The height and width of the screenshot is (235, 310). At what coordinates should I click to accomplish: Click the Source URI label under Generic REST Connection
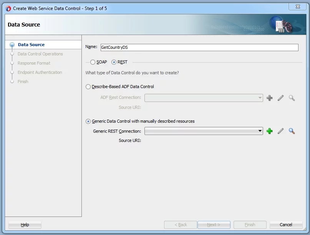130,140
